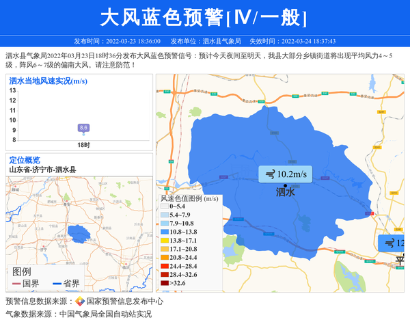Click the 国家预警信息发布中心 source link
410x322 pixels.
125,301
